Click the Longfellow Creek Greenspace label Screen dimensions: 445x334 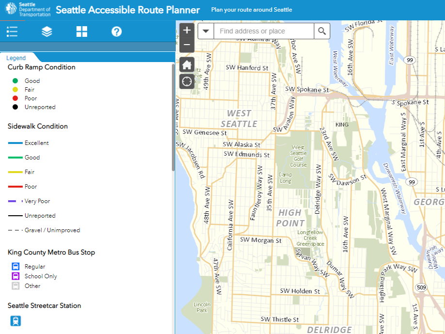(x=310, y=238)
